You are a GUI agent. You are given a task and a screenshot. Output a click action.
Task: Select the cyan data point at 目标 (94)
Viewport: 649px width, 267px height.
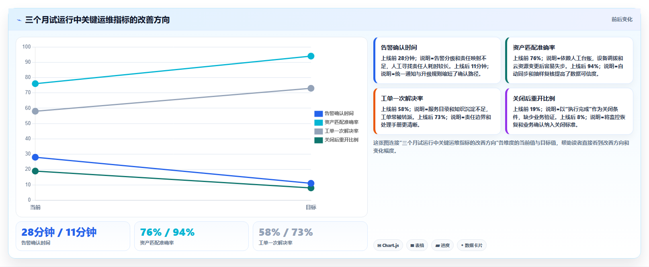click(x=311, y=56)
